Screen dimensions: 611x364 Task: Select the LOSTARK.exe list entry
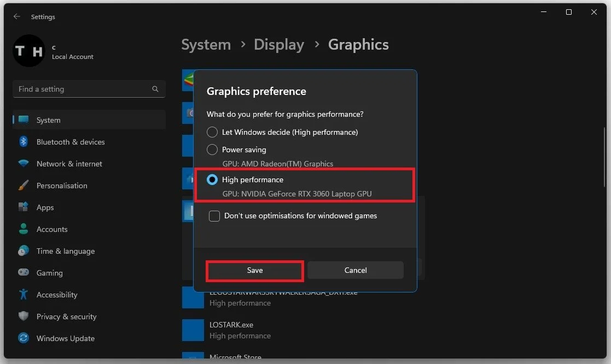click(x=303, y=330)
